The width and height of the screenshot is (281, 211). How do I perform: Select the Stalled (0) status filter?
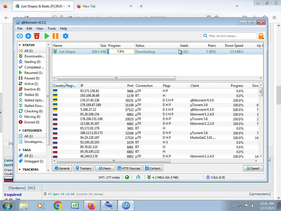pos(32,95)
